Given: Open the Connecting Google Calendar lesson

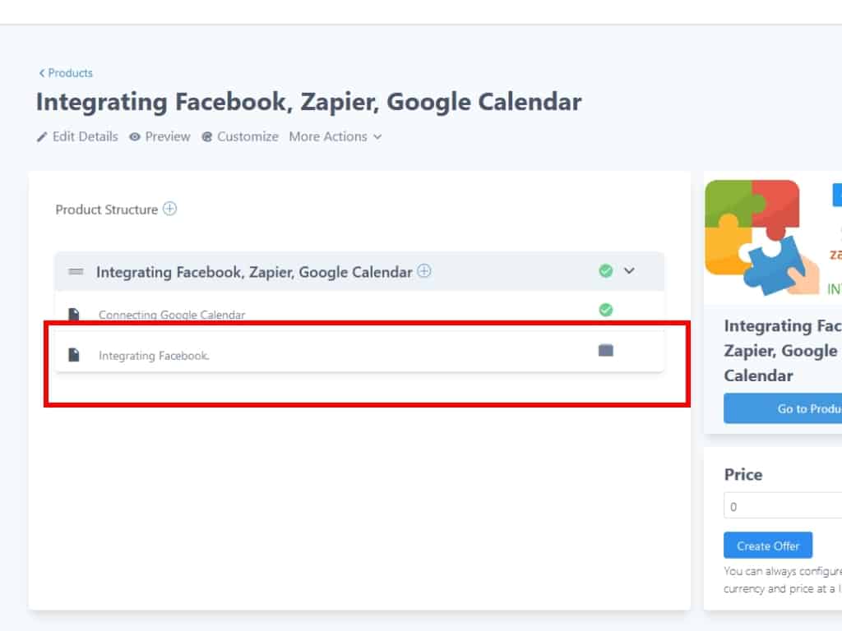Looking at the screenshot, I should (172, 315).
